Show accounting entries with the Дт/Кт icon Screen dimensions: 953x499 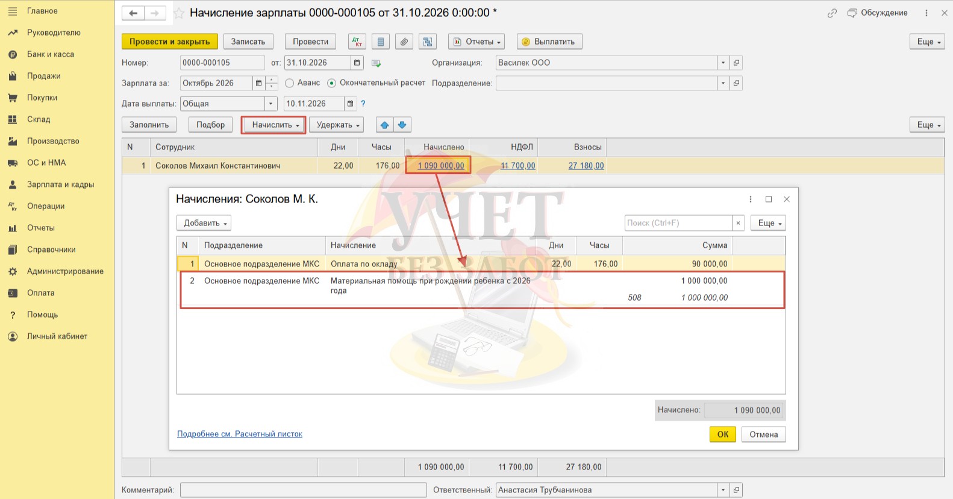click(357, 42)
